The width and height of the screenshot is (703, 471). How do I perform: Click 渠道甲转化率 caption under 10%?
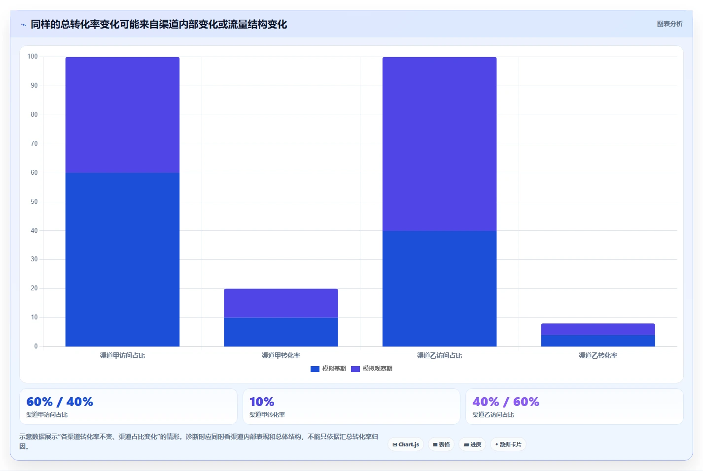[267, 415]
